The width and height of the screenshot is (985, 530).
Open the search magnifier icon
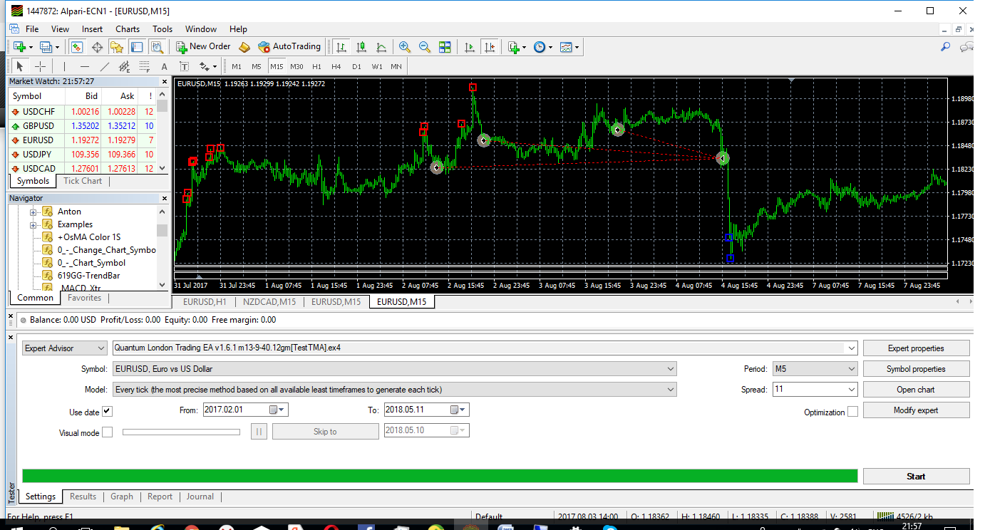point(946,47)
